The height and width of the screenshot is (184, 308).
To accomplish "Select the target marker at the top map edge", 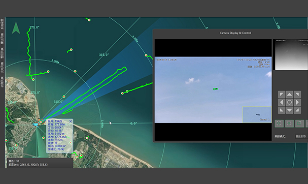I will coord(89,20).
